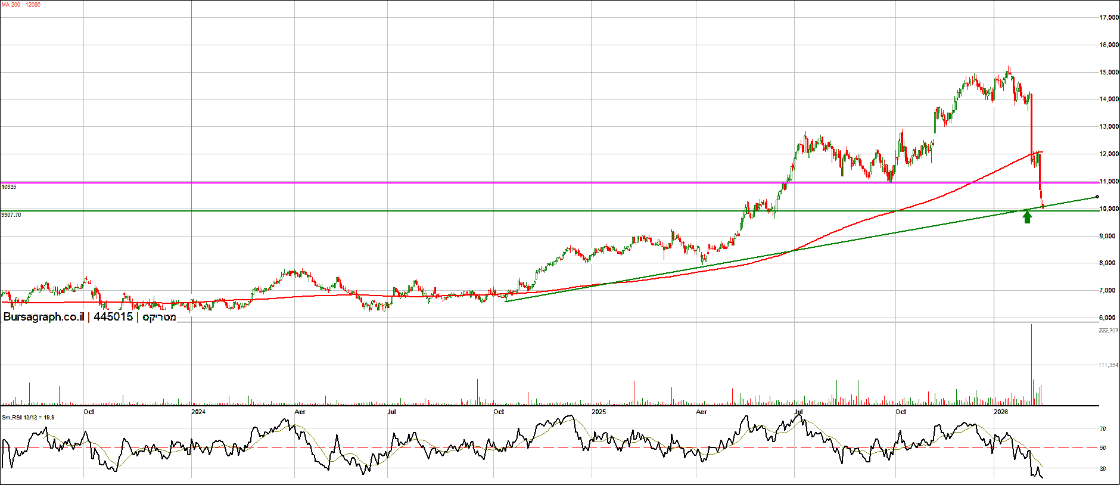This screenshot has height=485, width=1120.
Task: Click the 30 level on RSI axis
Action: tap(1103, 469)
